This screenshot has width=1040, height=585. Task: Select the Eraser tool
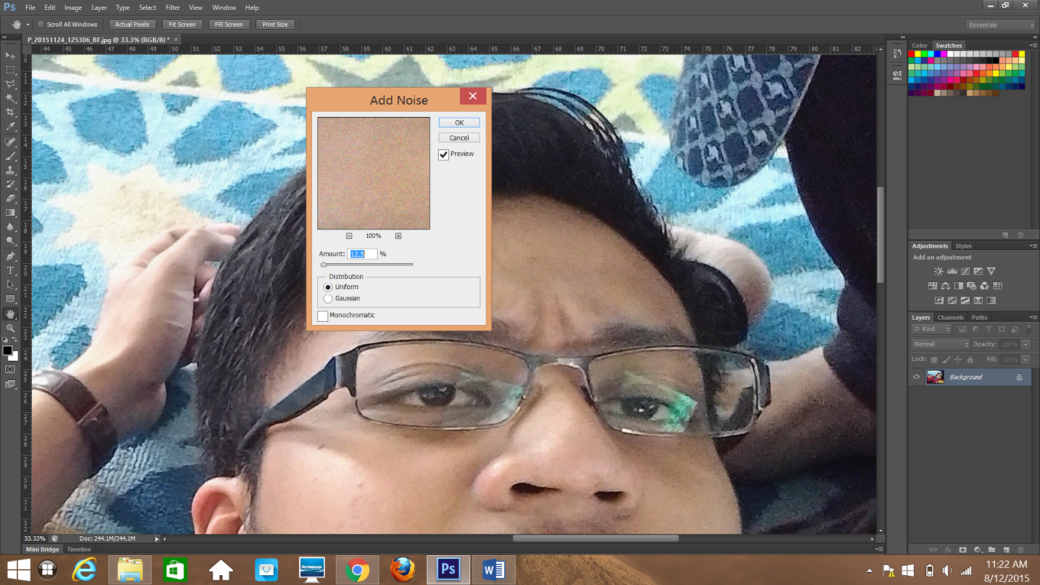10,198
